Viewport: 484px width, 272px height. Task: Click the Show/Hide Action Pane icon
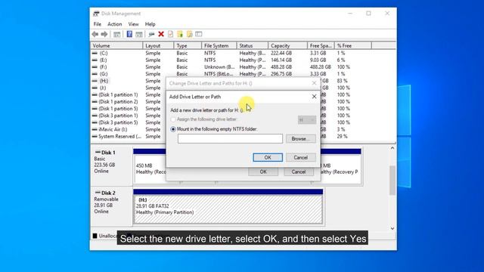(x=139, y=34)
